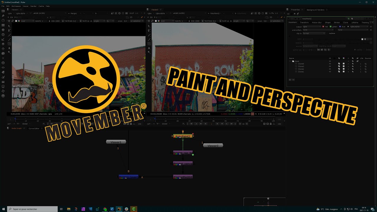Image resolution: width=377 pixels, height=212 pixels.
Task: Open the Background Renders tab
Action: [x=315, y=10]
